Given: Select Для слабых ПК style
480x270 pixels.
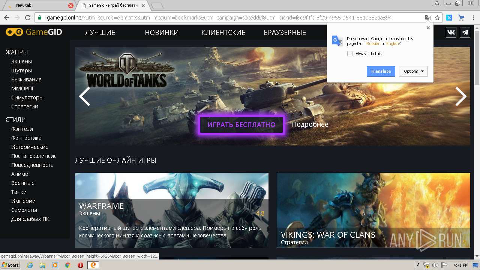Looking at the screenshot, I should (30, 219).
